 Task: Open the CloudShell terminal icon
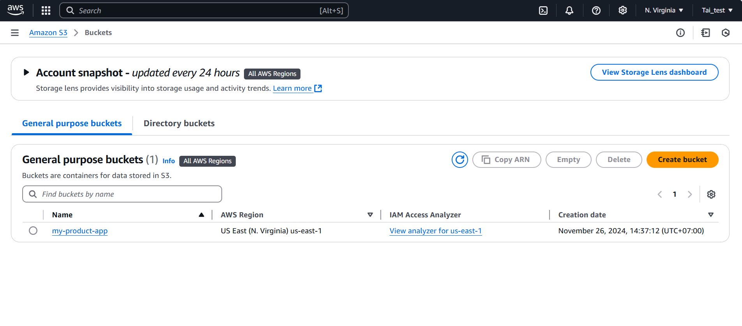click(x=543, y=11)
